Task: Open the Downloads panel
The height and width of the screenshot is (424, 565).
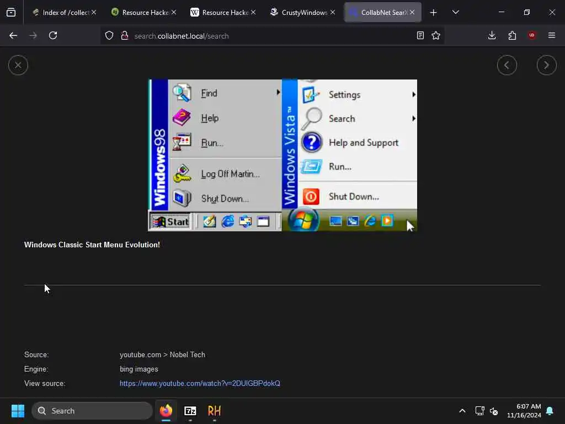Action: pos(492,35)
